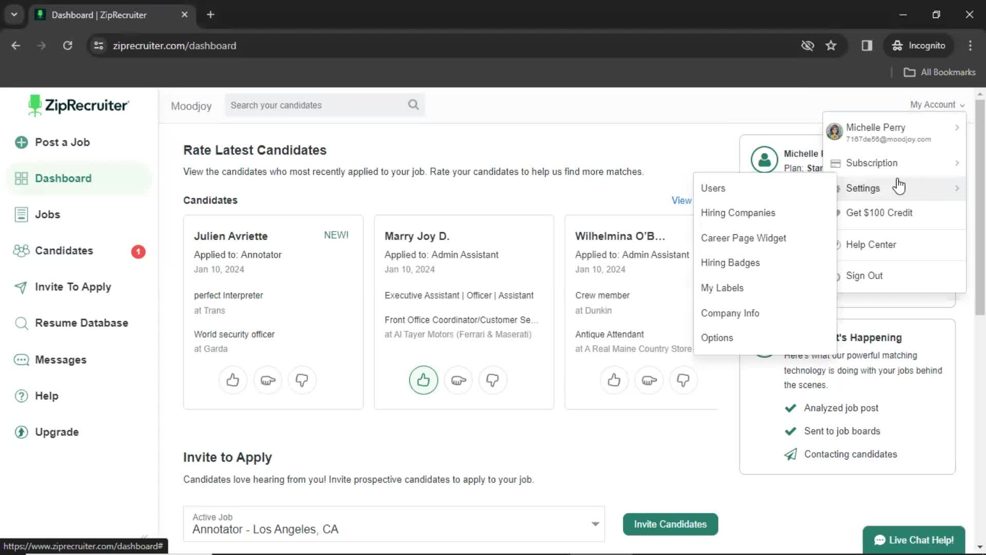Open Resume Database section
The width and height of the screenshot is (986, 555).
(x=81, y=323)
